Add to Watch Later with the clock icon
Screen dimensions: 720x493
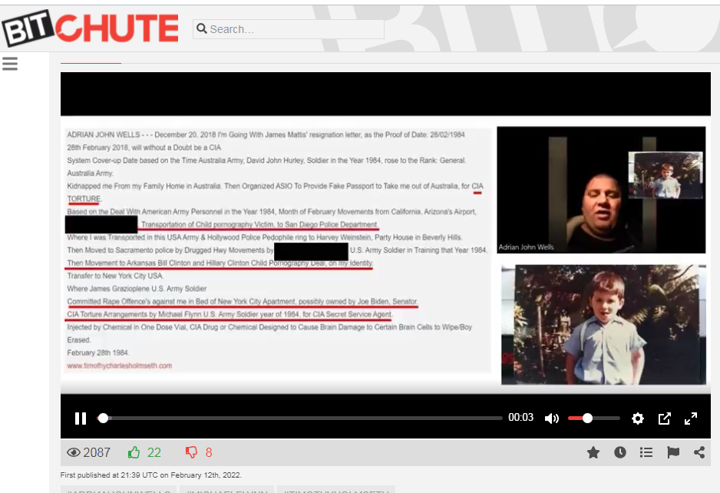(x=620, y=452)
